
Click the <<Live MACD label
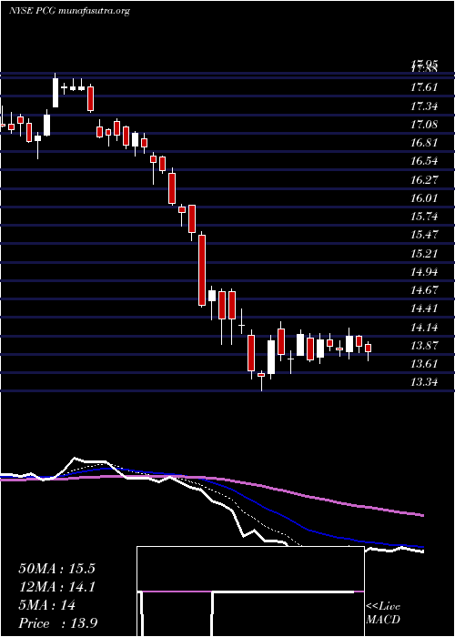click(x=383, y=612)
